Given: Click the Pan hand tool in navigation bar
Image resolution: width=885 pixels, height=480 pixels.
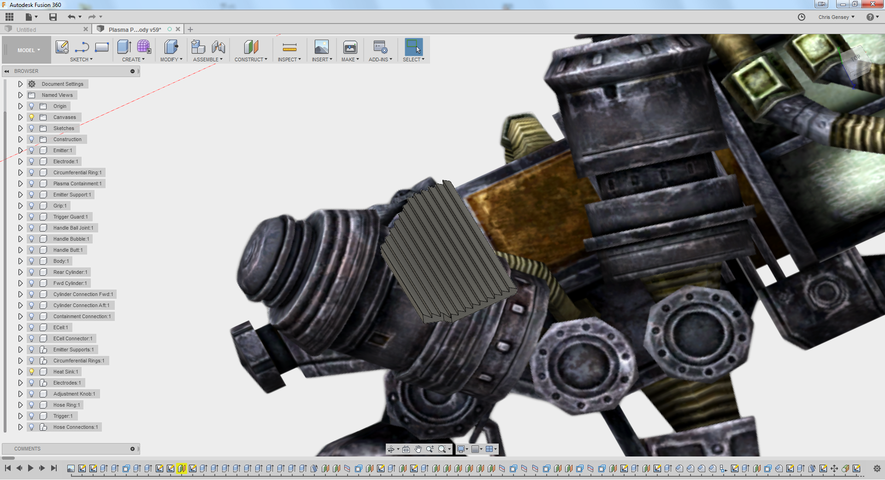Looking at the screenshot, I should tap(418, 449).
